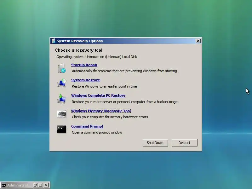Close the System Recovery Options dialog
Image resolution: width=252 pixels, height=189 pixels.
pyautogui.click(x=198, y=41)
